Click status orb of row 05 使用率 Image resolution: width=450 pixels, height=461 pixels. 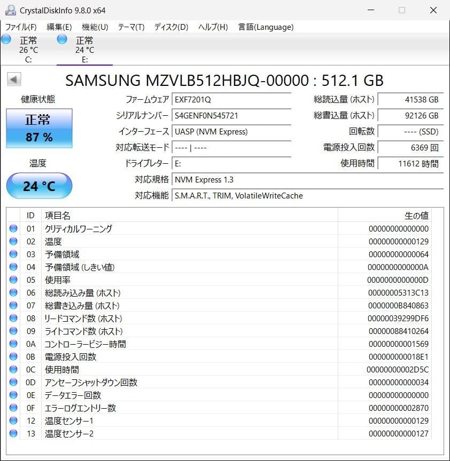coord(13,280)
